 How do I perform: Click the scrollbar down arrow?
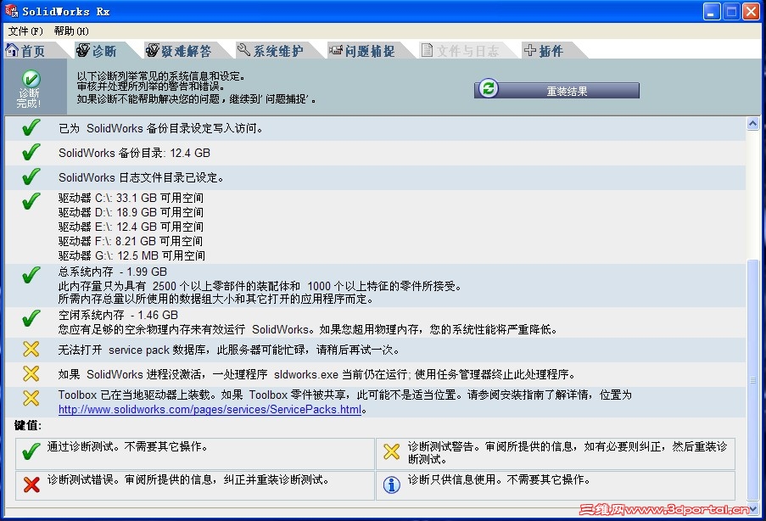[752, 507]
